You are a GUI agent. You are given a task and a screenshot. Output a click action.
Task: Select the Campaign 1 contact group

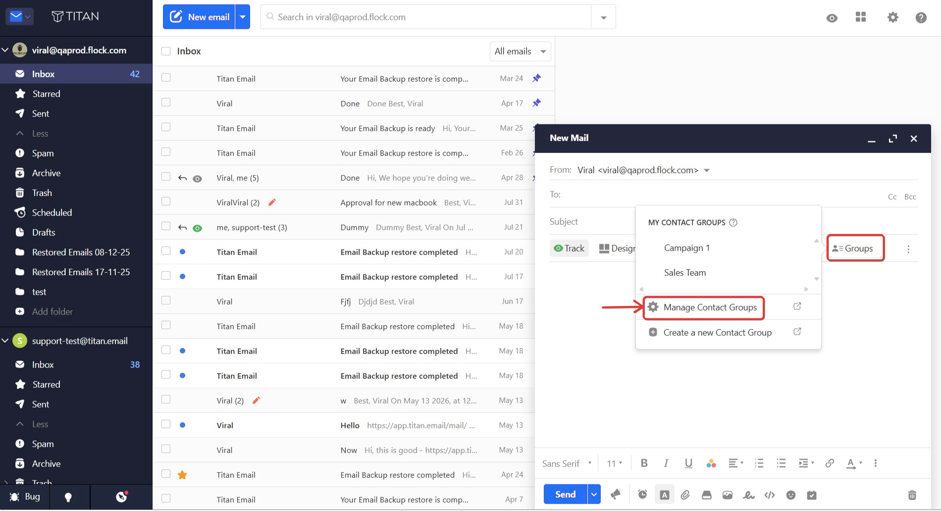pos(687,248)
